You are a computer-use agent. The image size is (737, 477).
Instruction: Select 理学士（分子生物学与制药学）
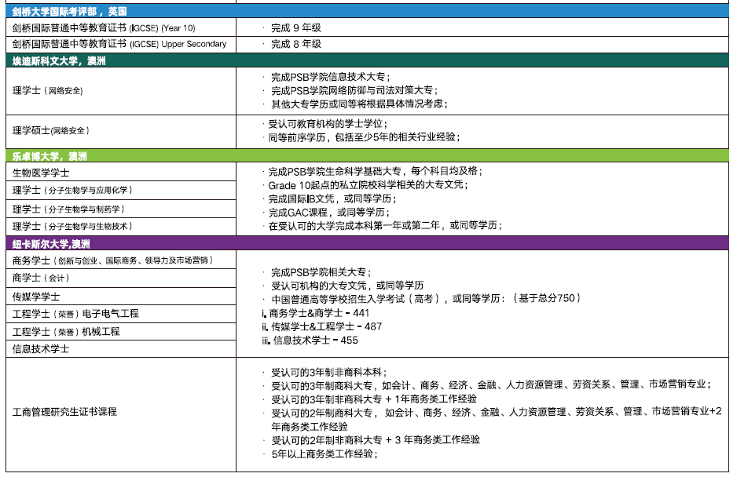[121, 209]
